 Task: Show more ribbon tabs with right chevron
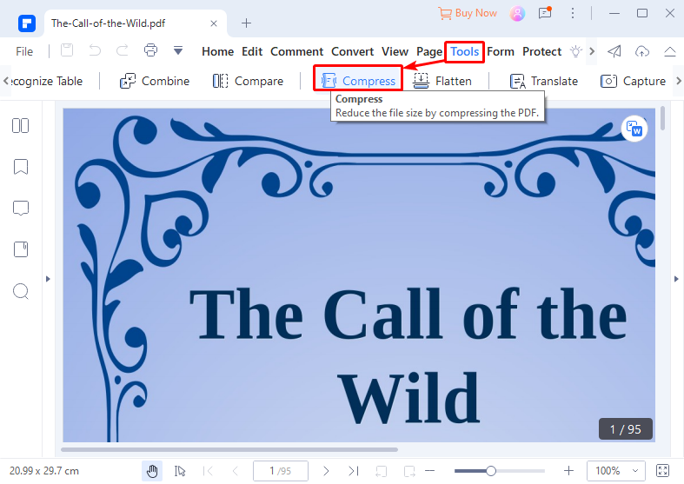(x=592, y=51)
